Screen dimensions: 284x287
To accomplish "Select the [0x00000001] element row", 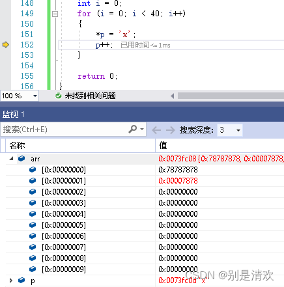I will pos(64,181).
